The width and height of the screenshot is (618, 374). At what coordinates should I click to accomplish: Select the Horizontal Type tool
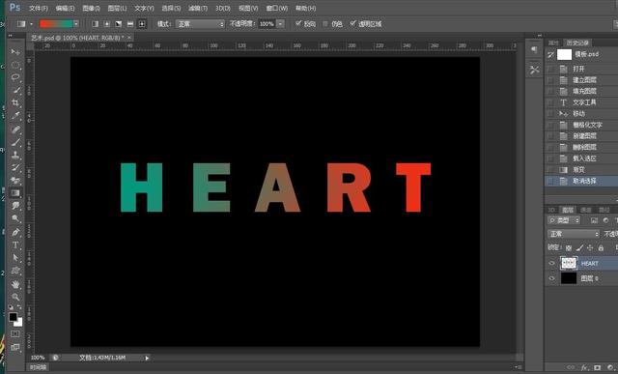click(x=15, y=245)
